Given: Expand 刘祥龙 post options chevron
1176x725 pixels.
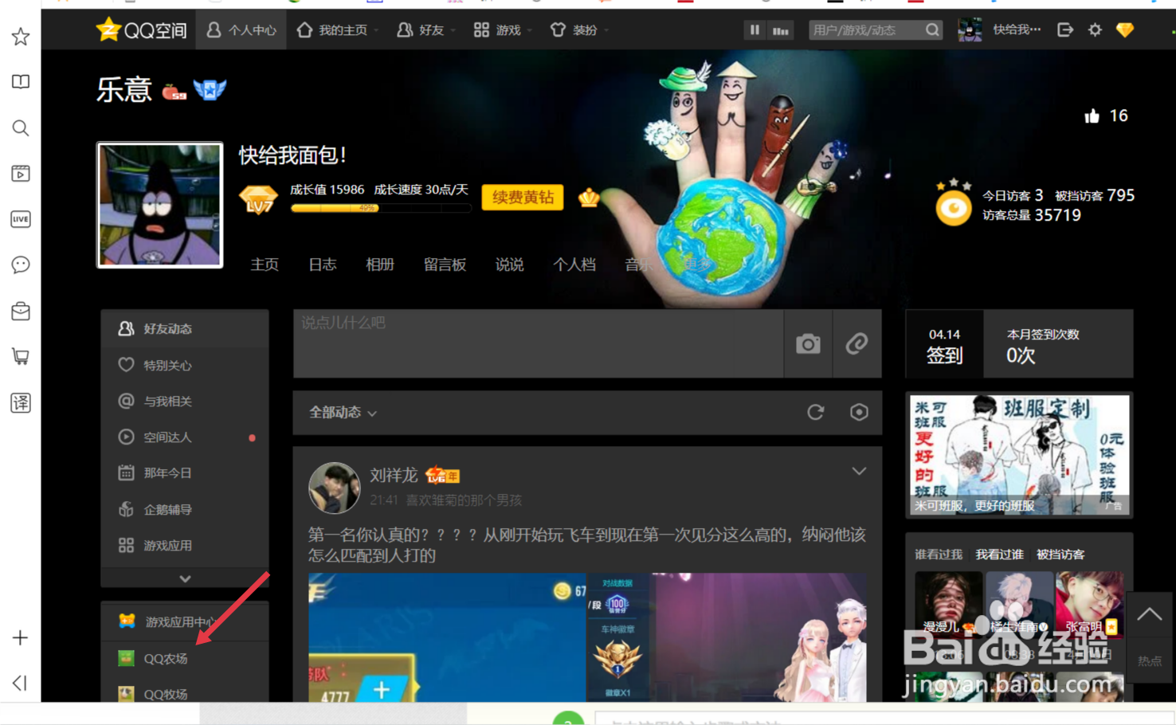Looking at the screenshot, I should 859,472.
